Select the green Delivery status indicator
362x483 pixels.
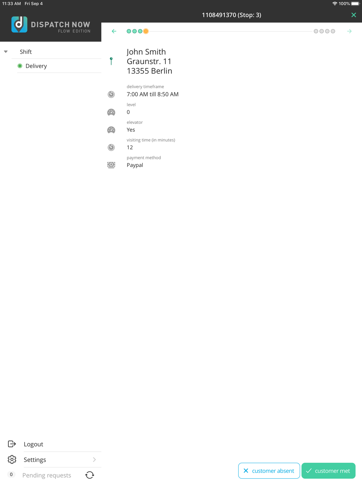click(20, 66)
